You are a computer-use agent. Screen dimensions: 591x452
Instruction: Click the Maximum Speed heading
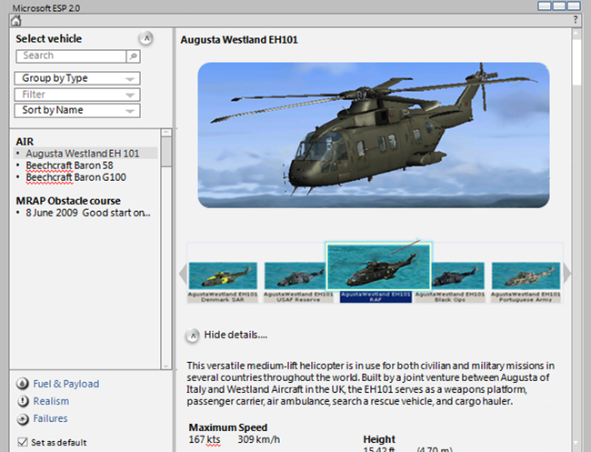click(228, 427)
